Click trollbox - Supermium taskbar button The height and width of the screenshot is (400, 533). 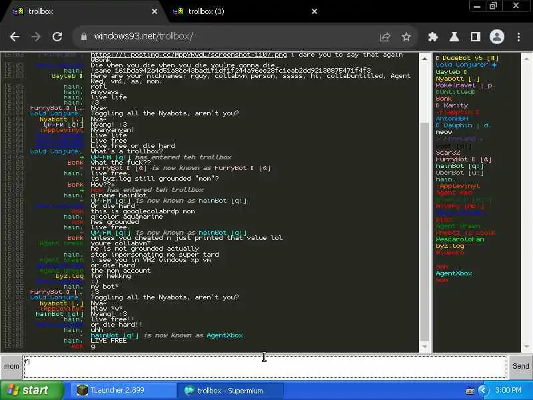tap(230, 391)
